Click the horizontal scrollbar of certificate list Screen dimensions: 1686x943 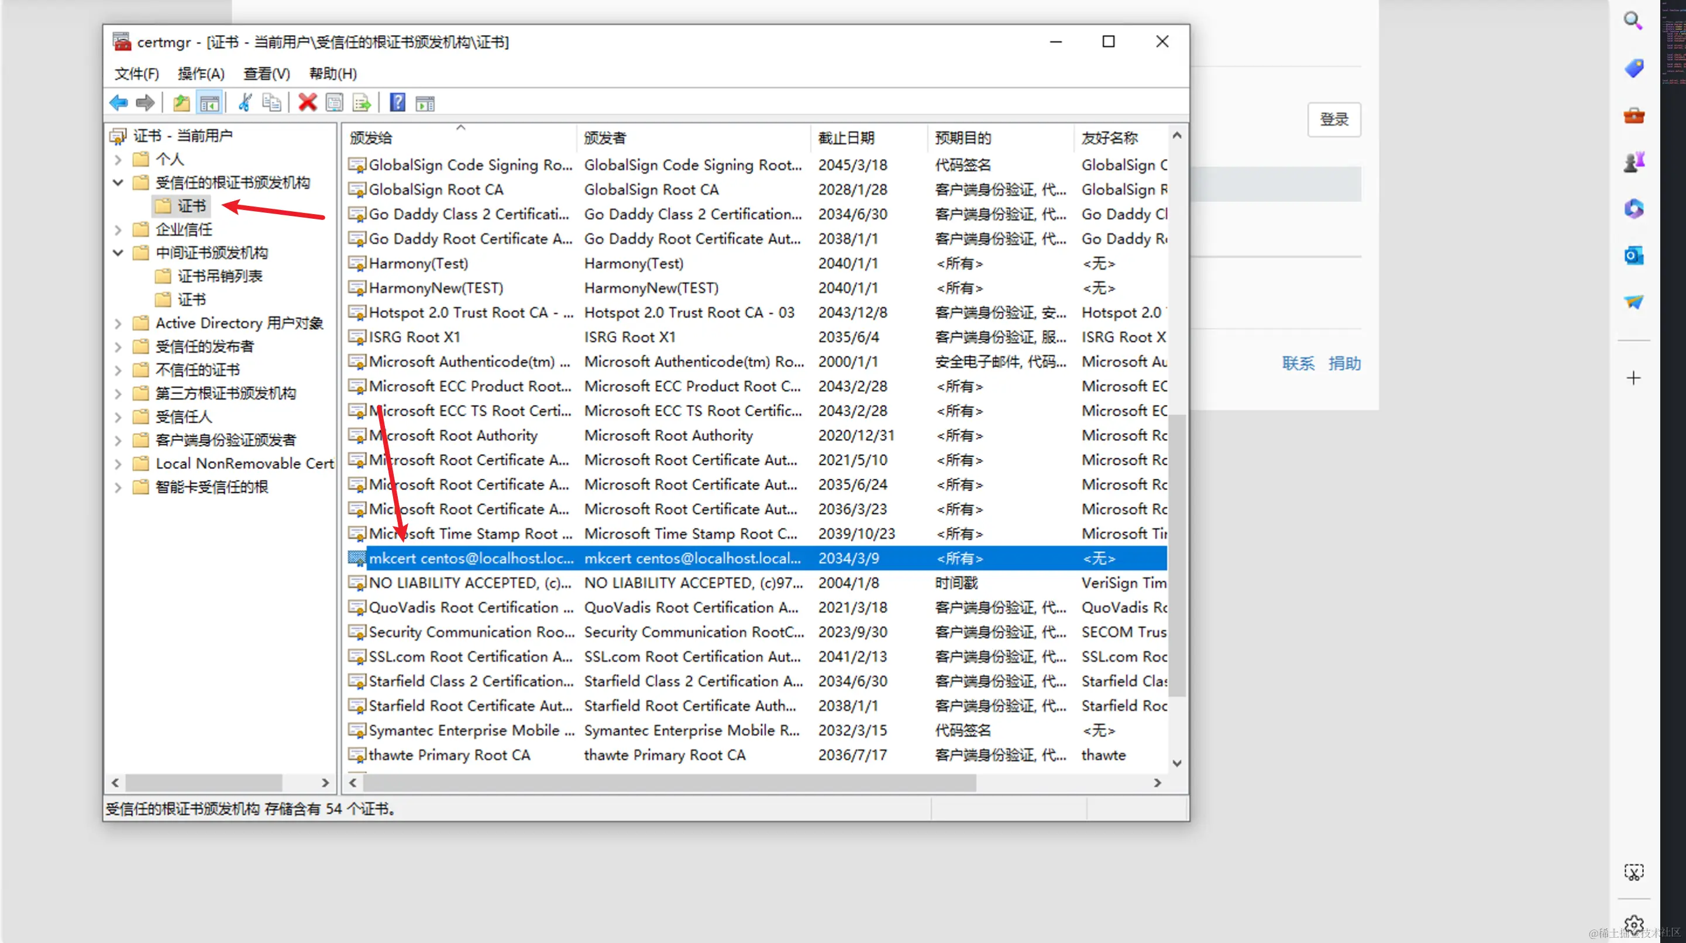[x=670, y=783]
